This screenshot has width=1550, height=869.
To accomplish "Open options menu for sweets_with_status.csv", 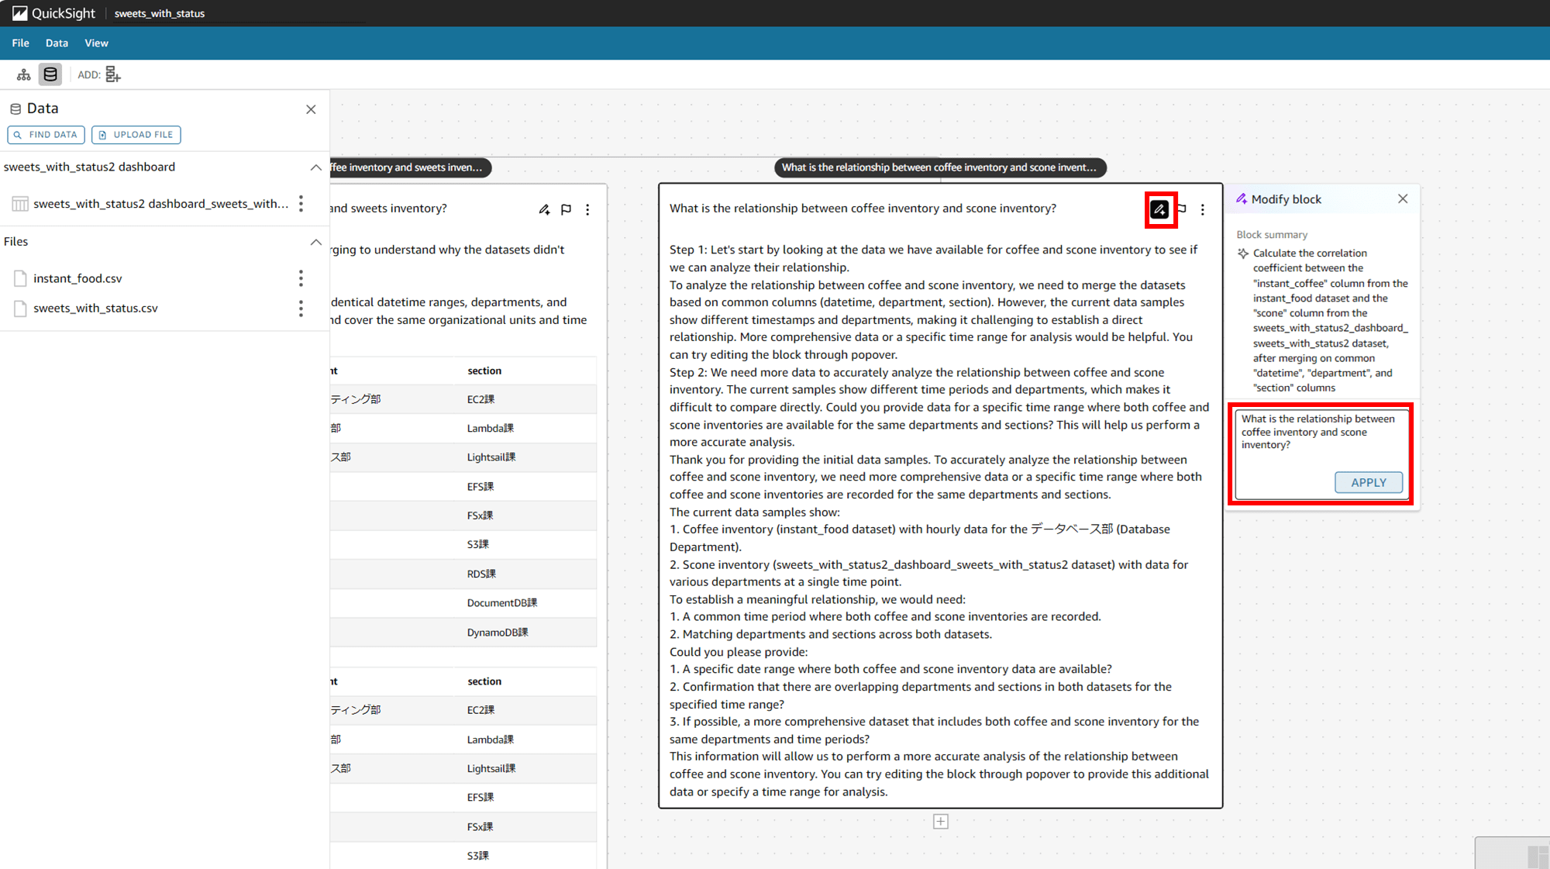I will (x=301, y=309).
